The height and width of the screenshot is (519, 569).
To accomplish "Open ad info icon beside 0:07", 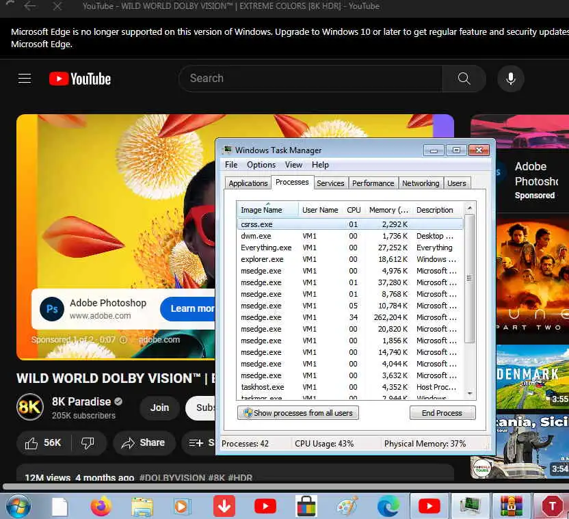I will [123, 340].
